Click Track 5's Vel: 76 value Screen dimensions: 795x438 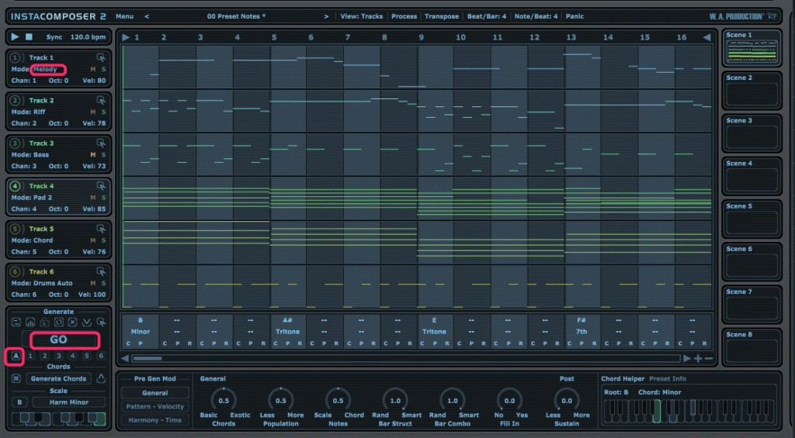(94, 252)
